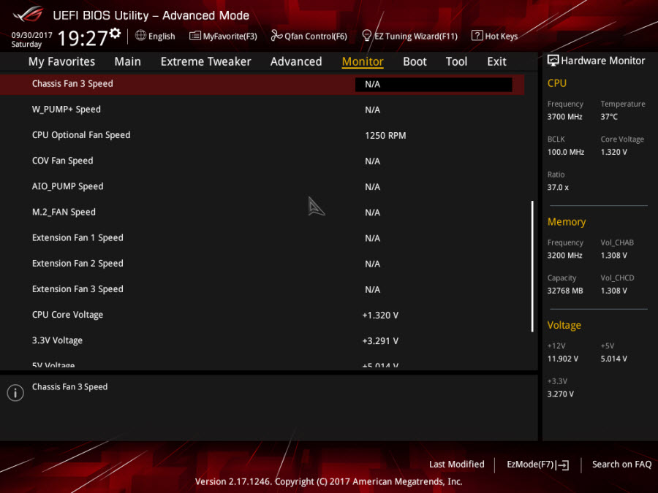Select the Monitor tab
Screen dimensions: 658x493
(363, 61)
